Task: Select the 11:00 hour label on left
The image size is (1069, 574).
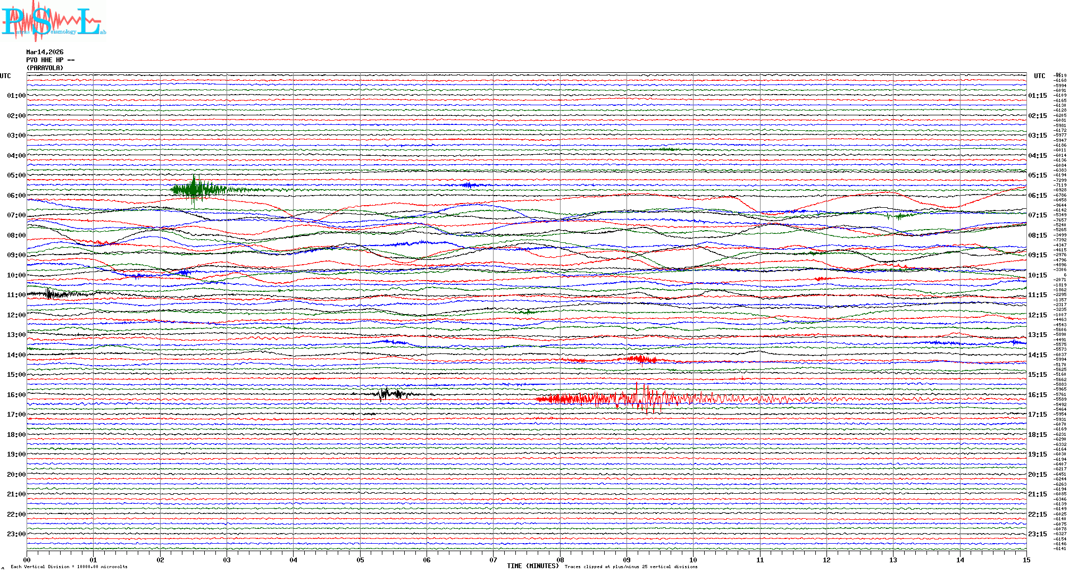Action: (x=16, y=295)
